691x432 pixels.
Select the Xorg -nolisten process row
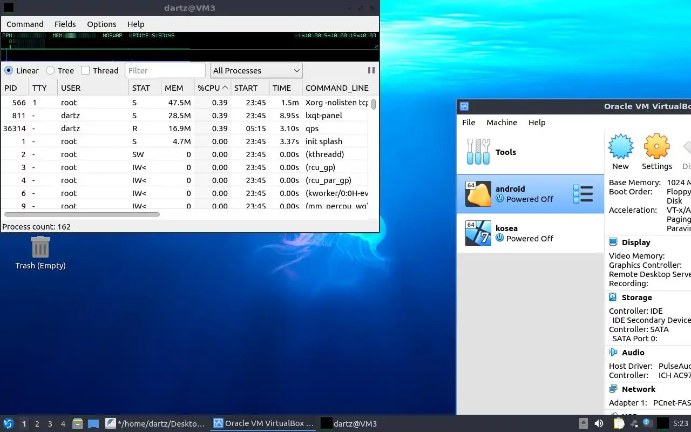tap(185, 102)
